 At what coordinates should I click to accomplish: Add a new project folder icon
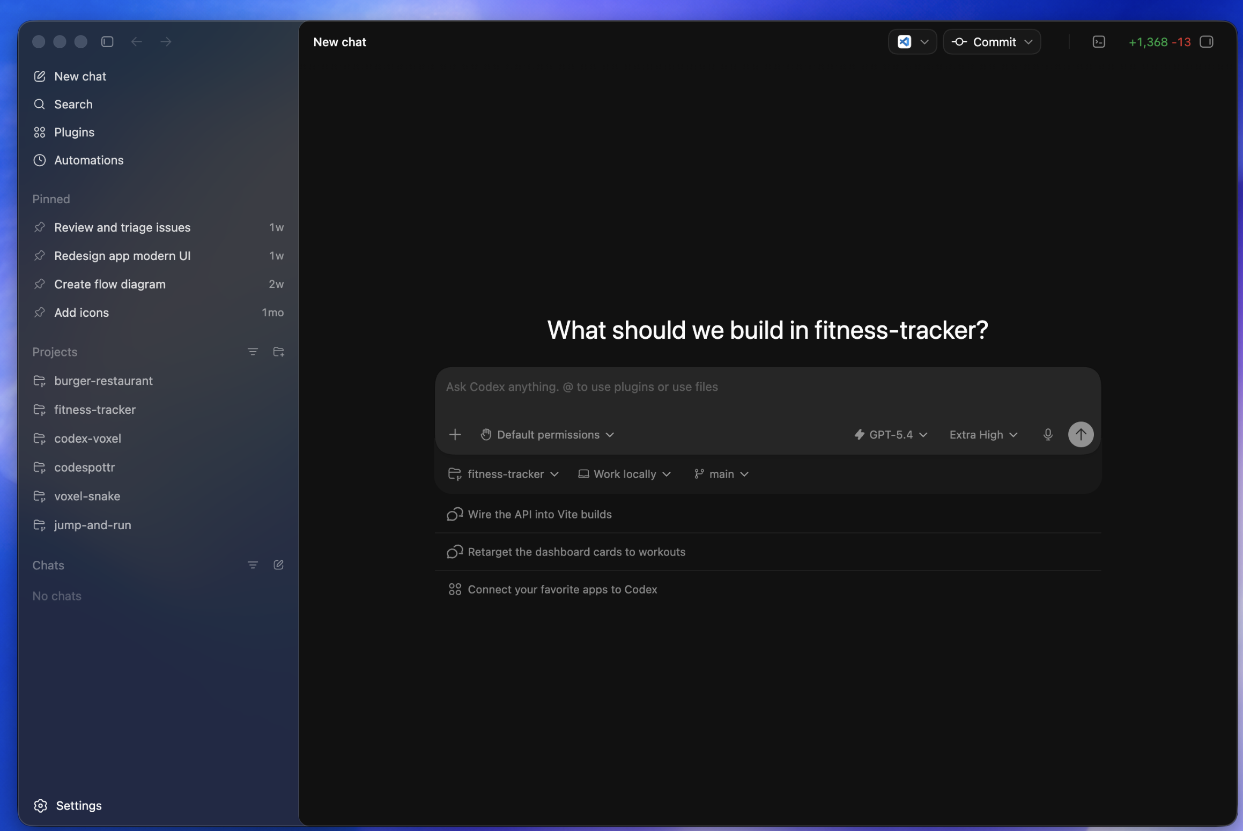click(278, 352)
